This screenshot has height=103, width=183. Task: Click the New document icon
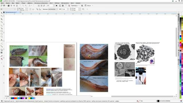(x=1, y=6)
